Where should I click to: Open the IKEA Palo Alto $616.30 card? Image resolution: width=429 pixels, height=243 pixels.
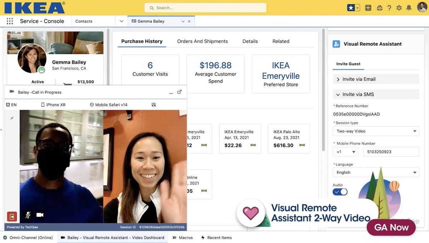pos(289,139)
